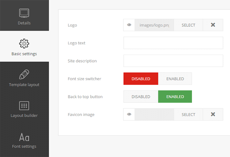Viewport: 230px width, 157px height.
Task: Click the Layout builder grid icon
Action: (x=24, y=106)
